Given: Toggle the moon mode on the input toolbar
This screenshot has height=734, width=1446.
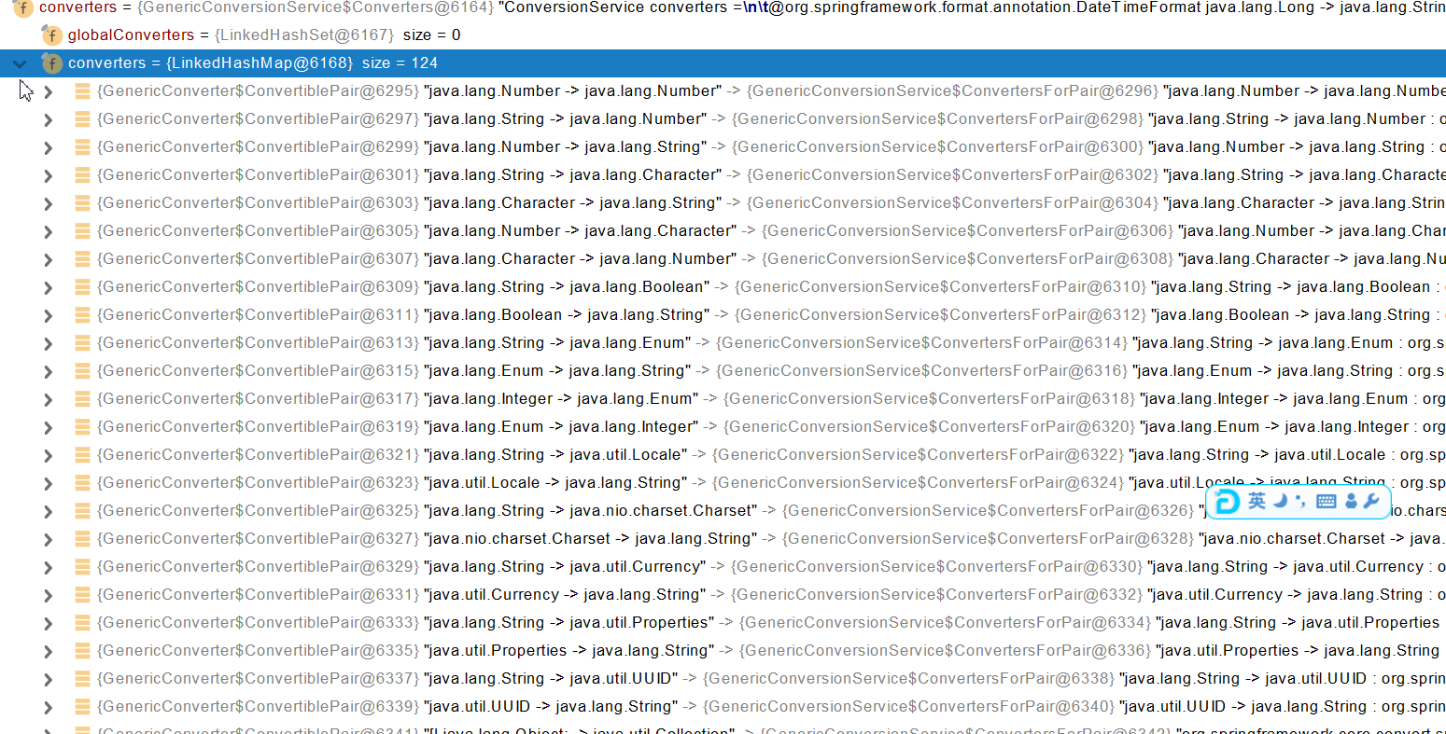Looking at the screenshot, I should tap(1278, 501).
